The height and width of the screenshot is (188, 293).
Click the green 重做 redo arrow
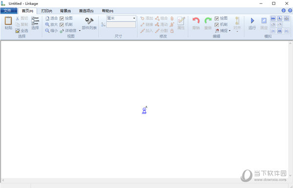[208, 21]
